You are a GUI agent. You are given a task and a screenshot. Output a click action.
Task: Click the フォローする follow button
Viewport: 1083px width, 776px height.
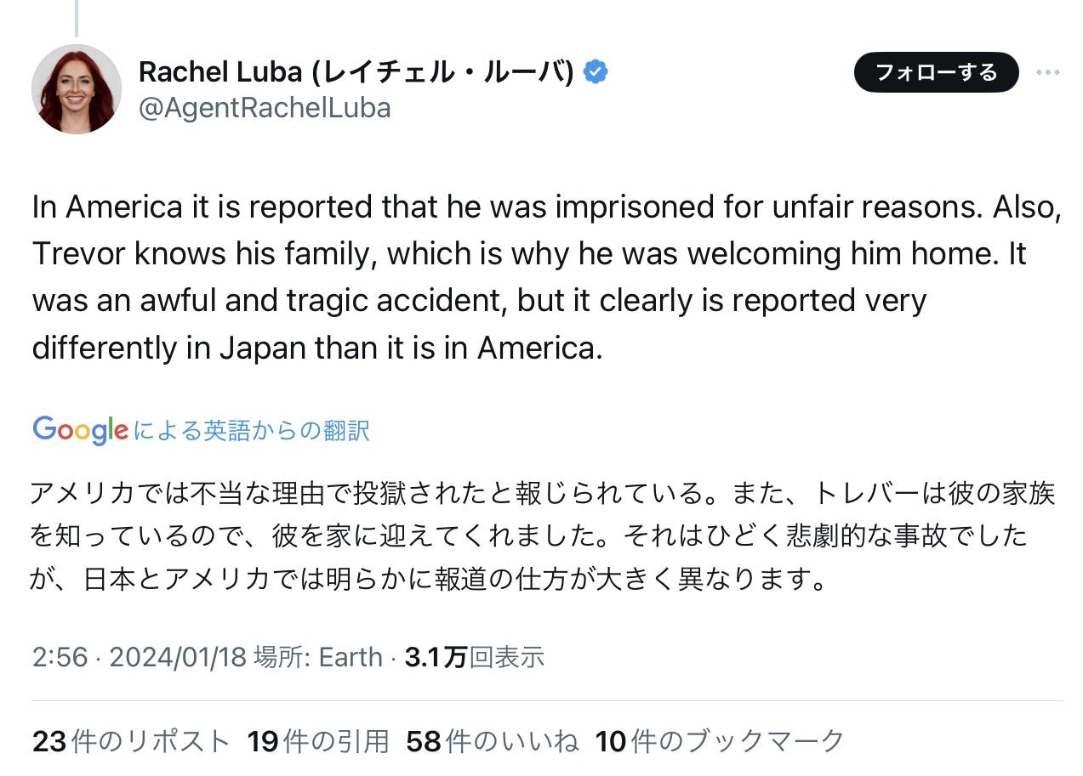936,72
